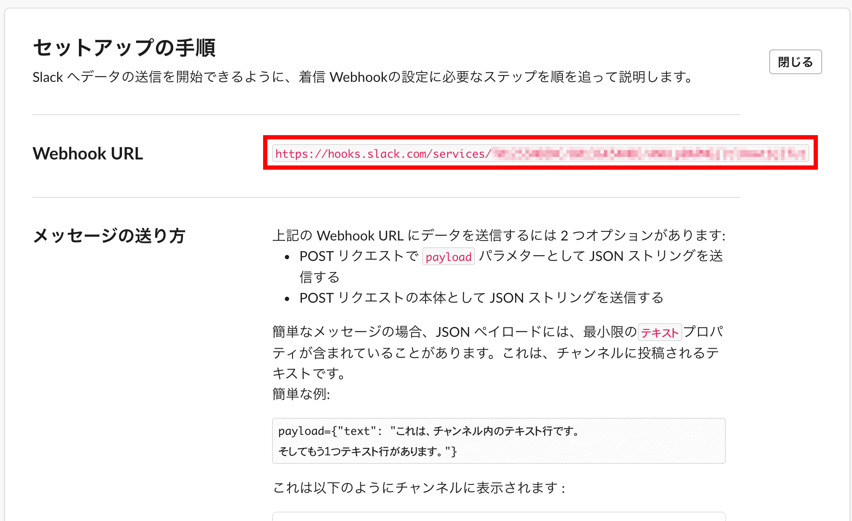This screenshot has width=852, height=521.
Task: Click the code line starting payload={"text":
Action: tap(428, 431)
